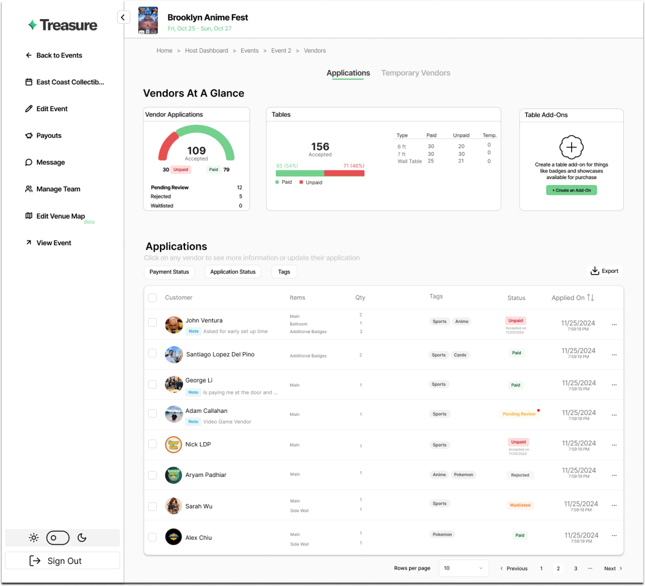
Task: Click Nick LDP's profile thumbnail
Action: 174,444
